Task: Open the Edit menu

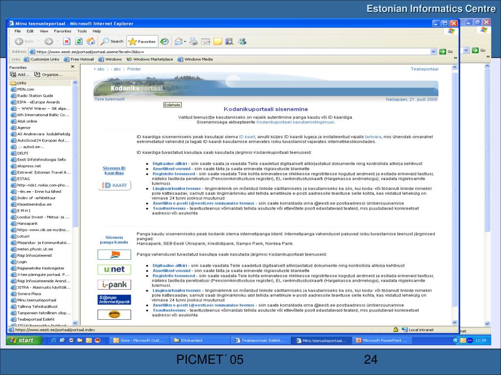Action: point(30,31)
